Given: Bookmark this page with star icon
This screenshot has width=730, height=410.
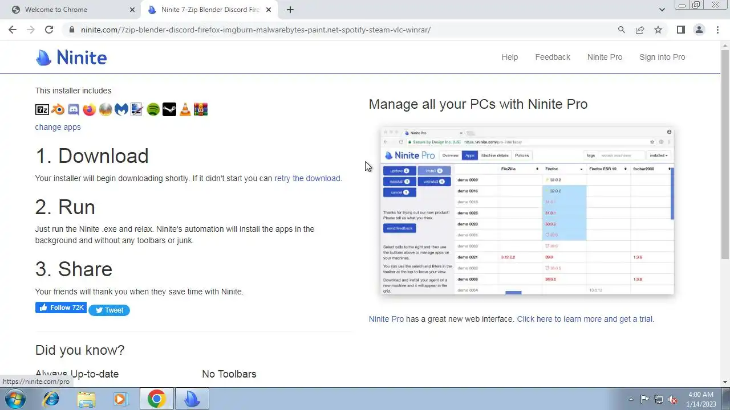Looking at the screenshot, I should 658,30.
